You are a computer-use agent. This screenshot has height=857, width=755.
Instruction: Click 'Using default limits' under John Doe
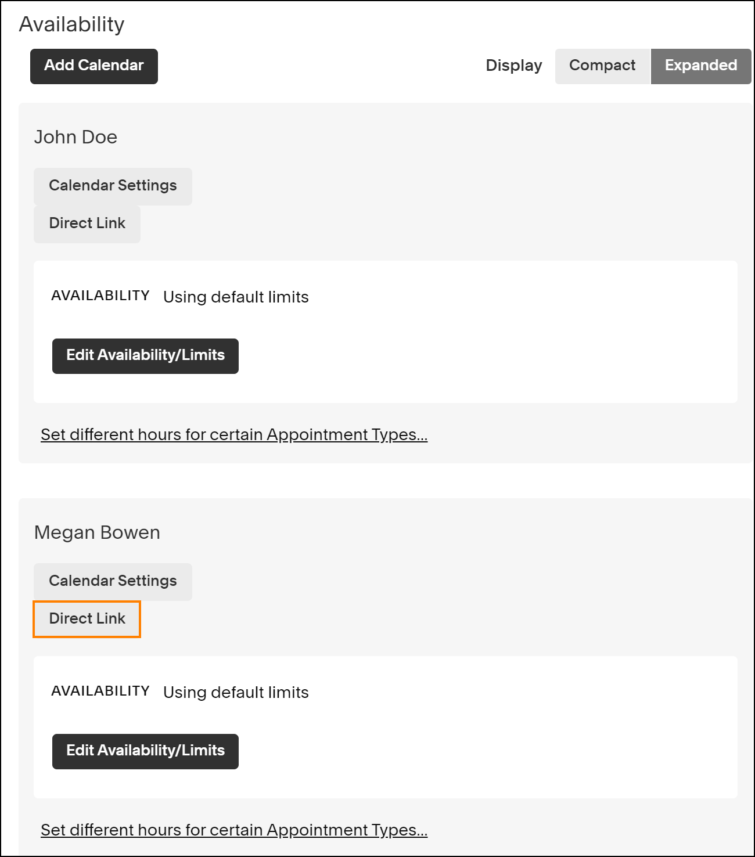tap(236, 297)
